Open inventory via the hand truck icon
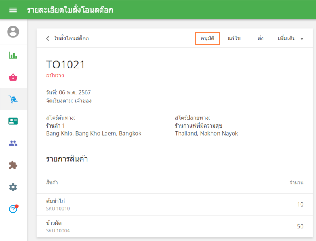 click(x=13, y=99)
